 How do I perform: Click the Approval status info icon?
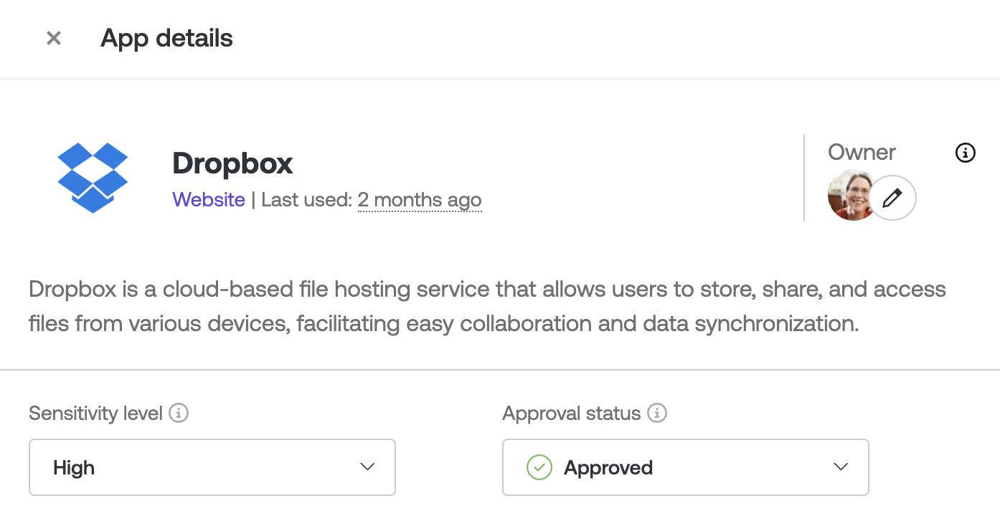657,414
